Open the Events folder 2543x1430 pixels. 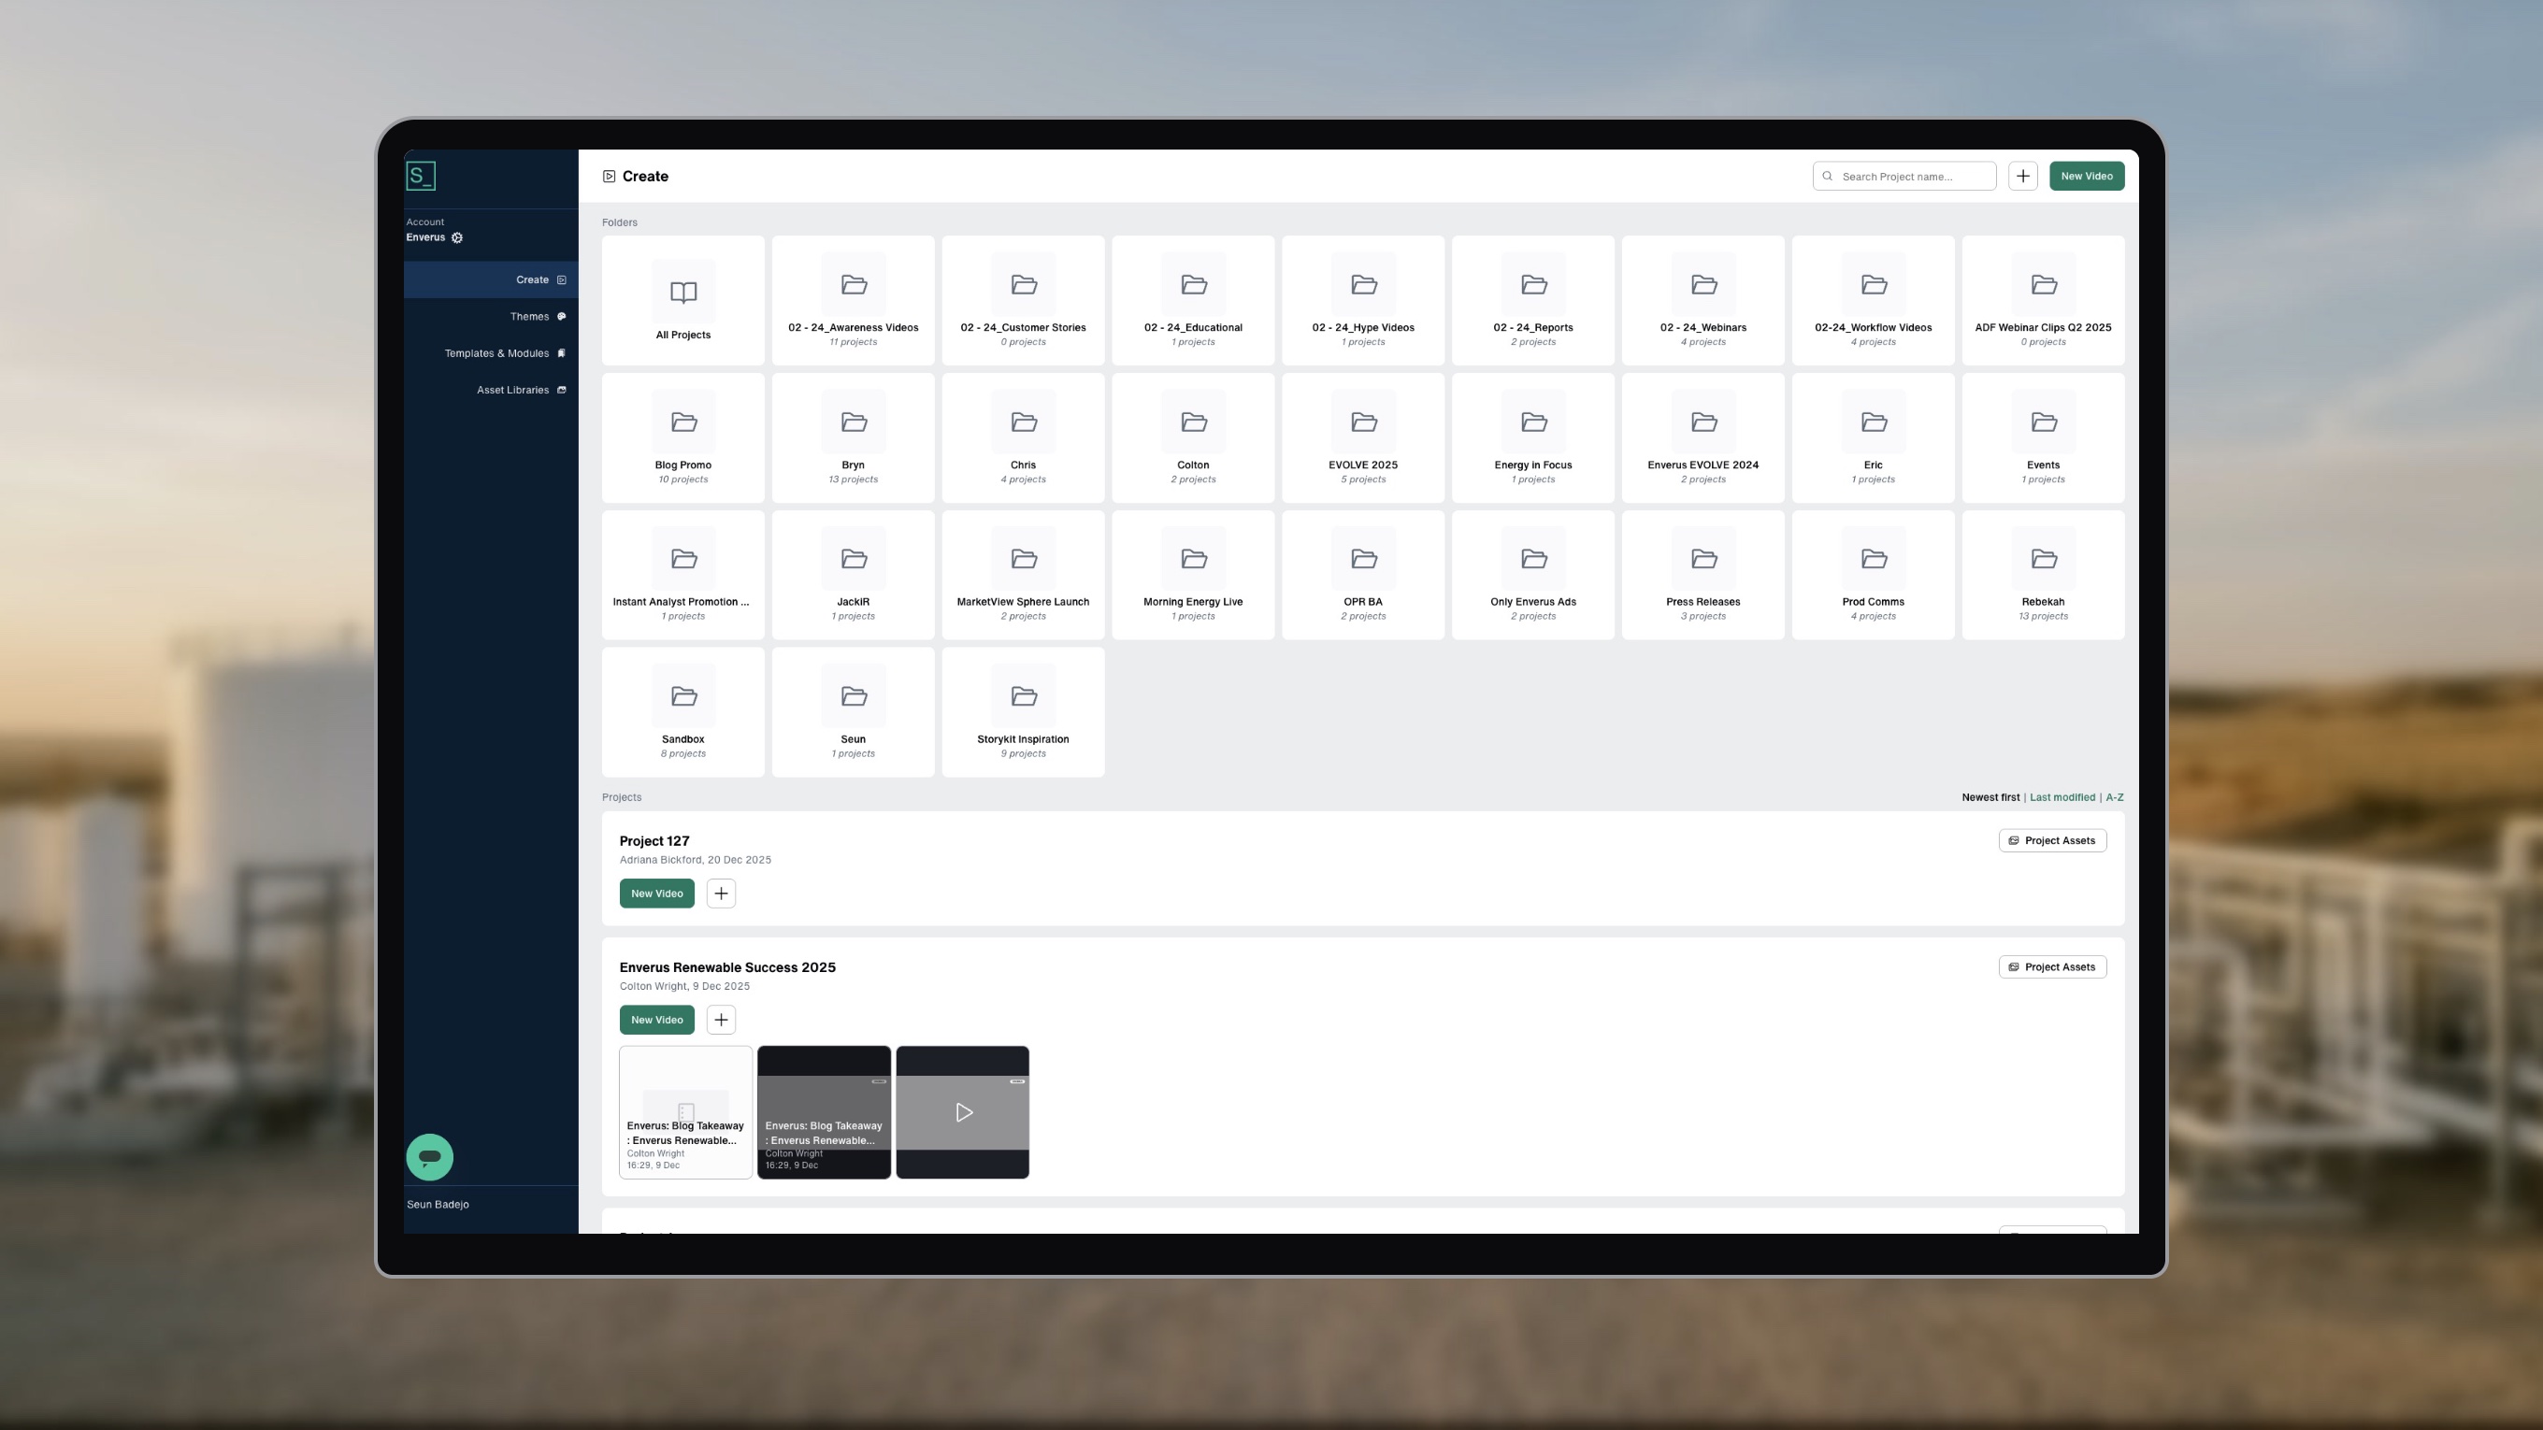2044,437
